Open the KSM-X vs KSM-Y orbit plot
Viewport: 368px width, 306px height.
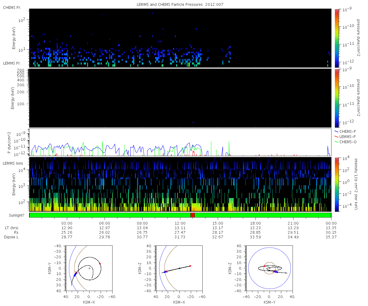tap(89, 268)
